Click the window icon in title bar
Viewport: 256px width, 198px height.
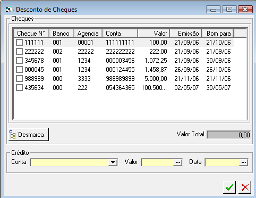(x=9, y=10)
